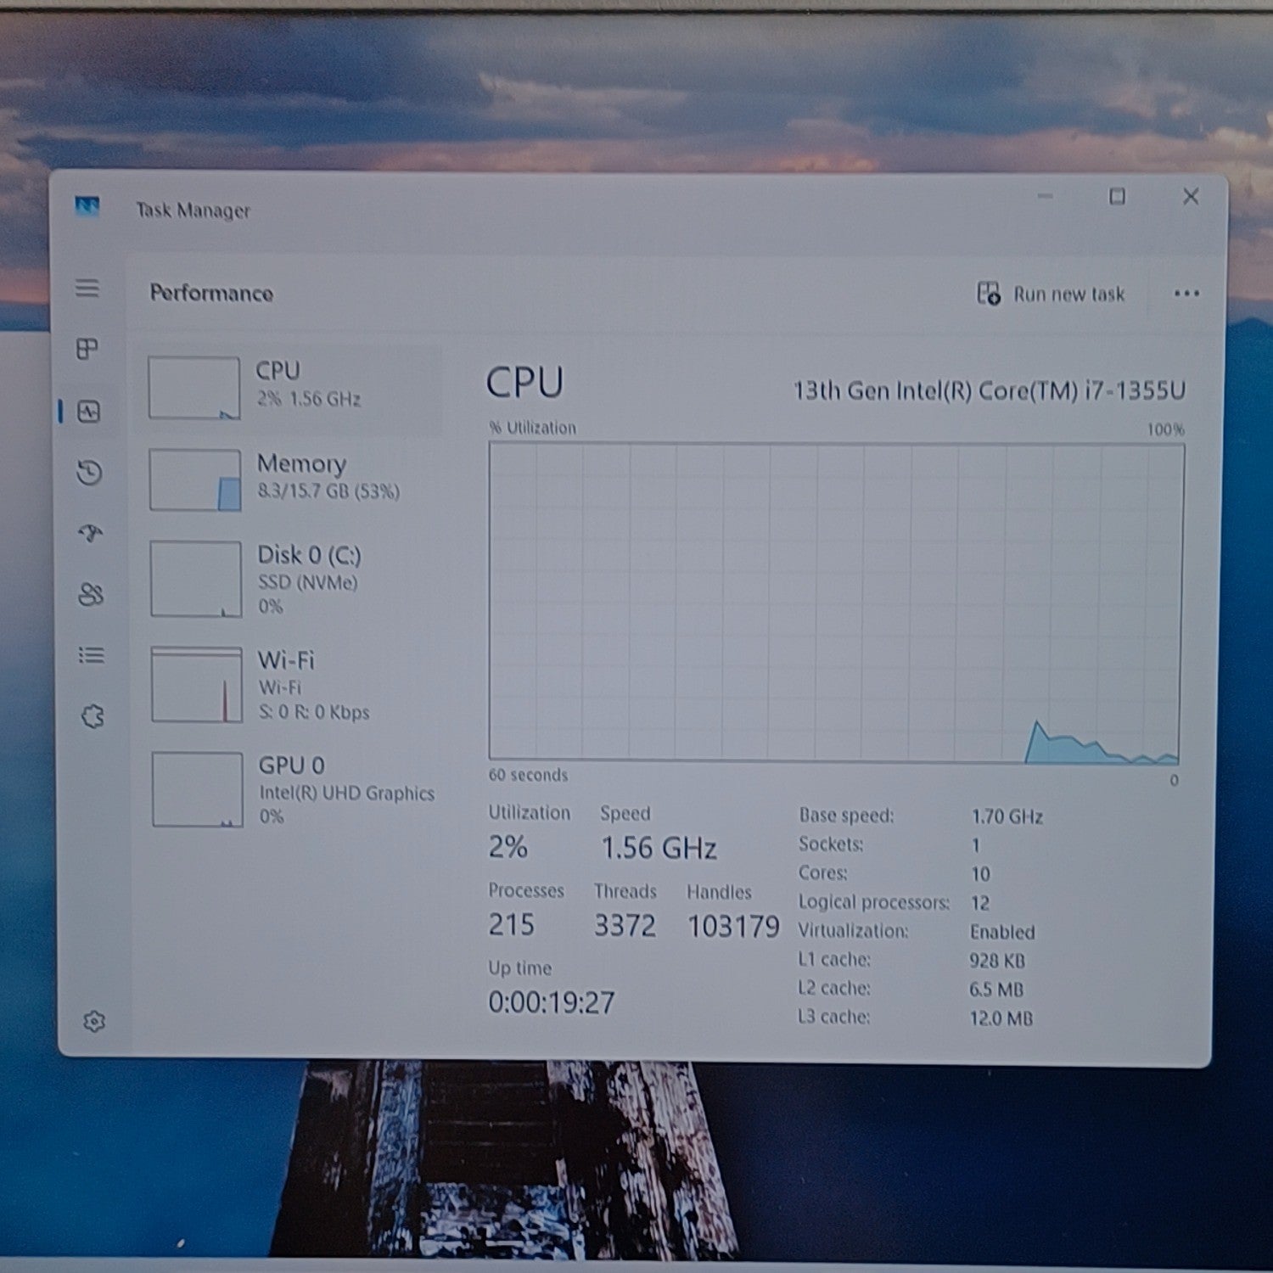Click the Task Manager title text
The image size is (1273, 1273).
(x=193, y=210)
